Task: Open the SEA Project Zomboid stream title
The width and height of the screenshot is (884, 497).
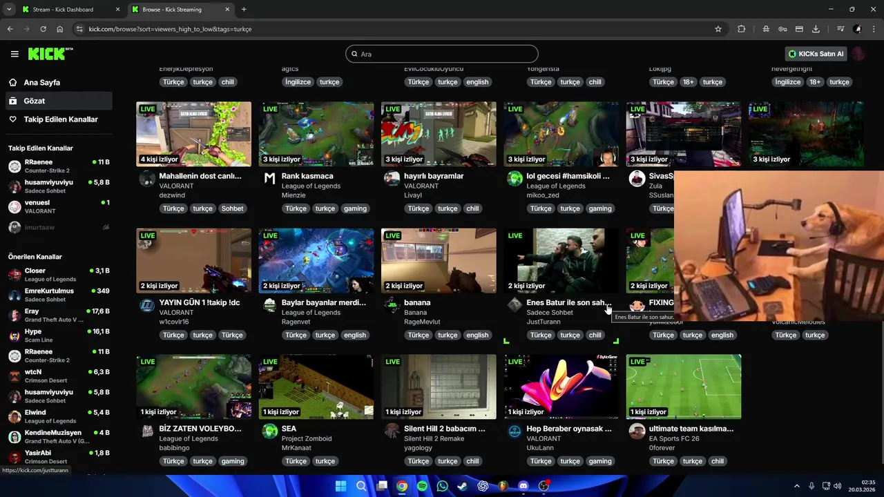Action: 289,429
